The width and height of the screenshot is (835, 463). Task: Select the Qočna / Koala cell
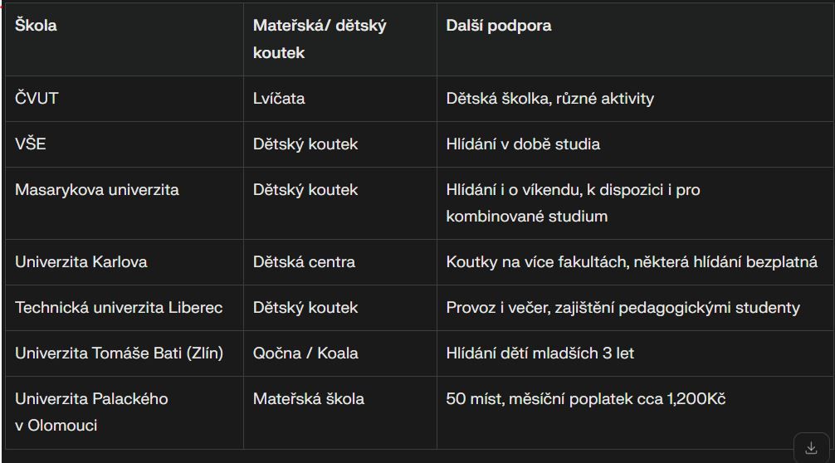click(x=339, y=353)
